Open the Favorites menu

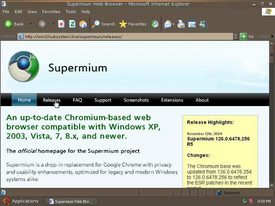51,12
